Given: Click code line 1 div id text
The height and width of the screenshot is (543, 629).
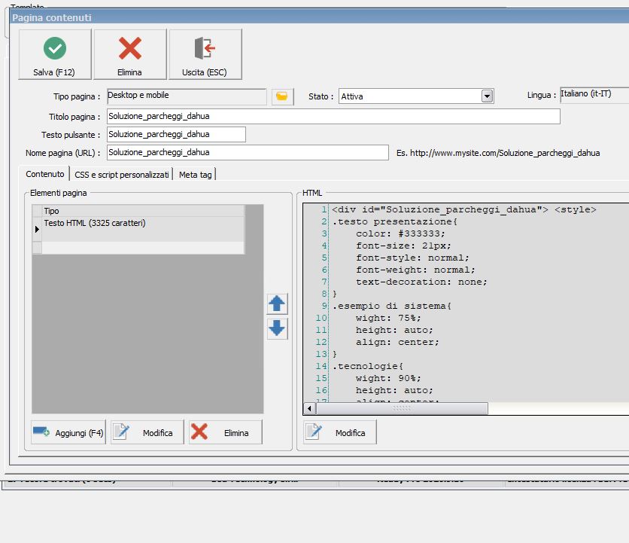Looking at the screenshot, I should click(x=464, y=209).
